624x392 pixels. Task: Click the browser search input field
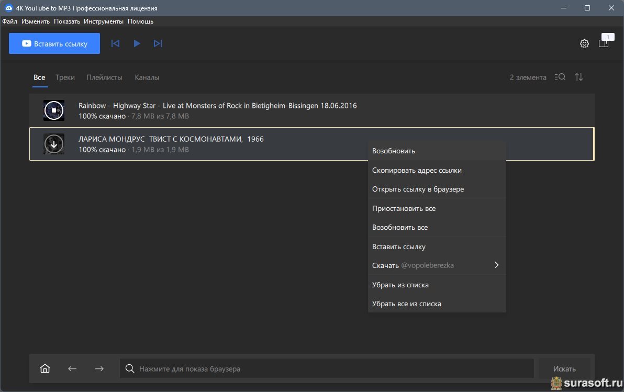point(327,368)
